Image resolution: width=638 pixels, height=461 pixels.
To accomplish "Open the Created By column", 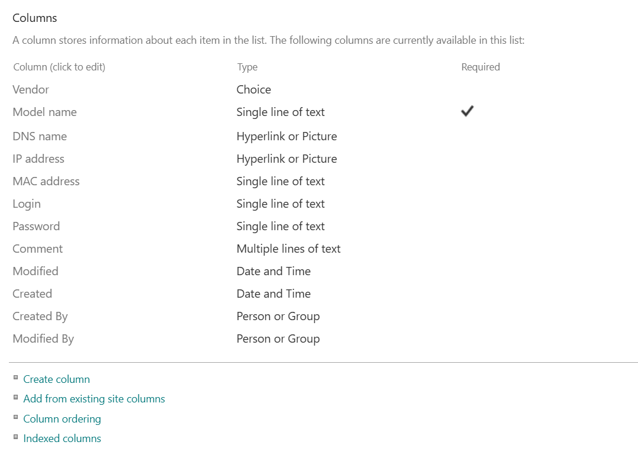I will tap(40, 316).
